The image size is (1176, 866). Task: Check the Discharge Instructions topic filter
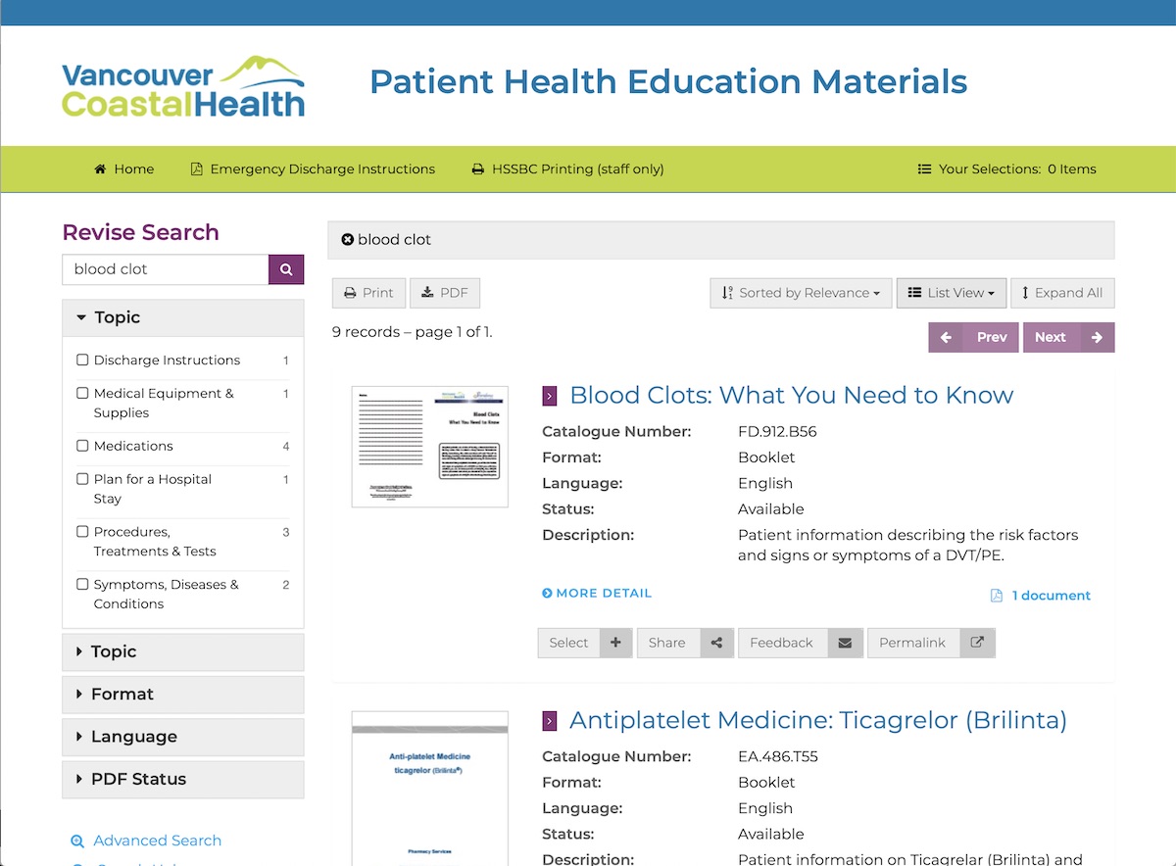(x=82, y=361)
